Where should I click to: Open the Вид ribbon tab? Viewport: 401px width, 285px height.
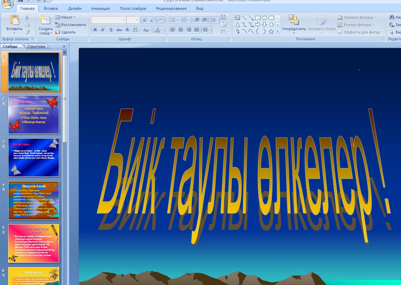coord(200,8)
